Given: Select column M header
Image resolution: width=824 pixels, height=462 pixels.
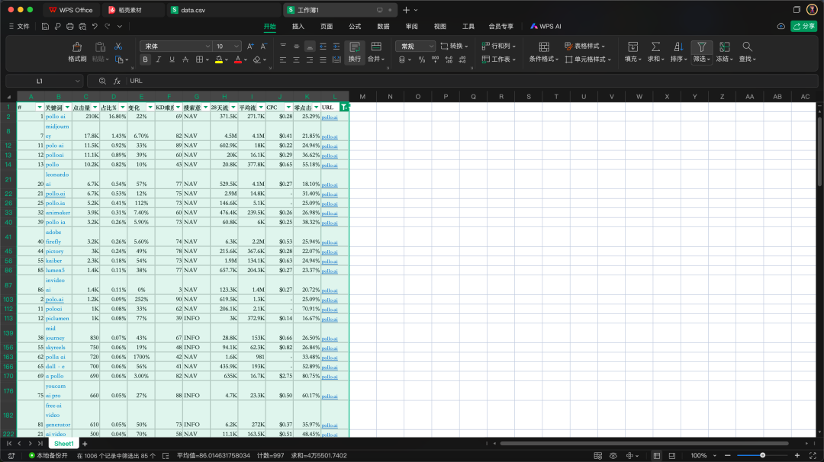Looking at the screenshot, I should coord(362,97).
